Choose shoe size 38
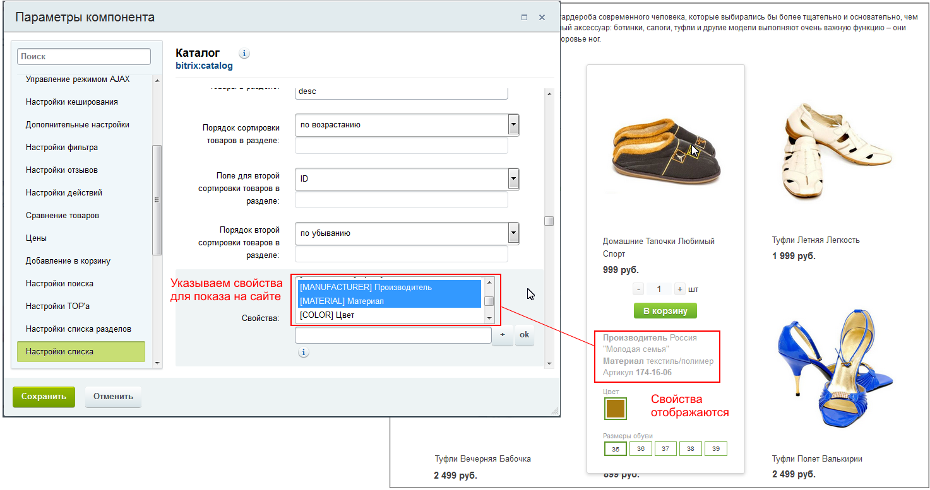 click(x=691, y=448)
